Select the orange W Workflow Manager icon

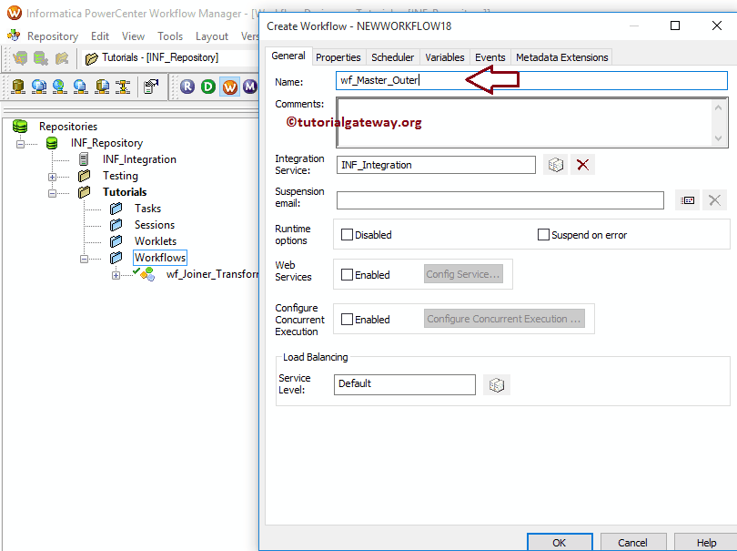[x=230, y=87]
